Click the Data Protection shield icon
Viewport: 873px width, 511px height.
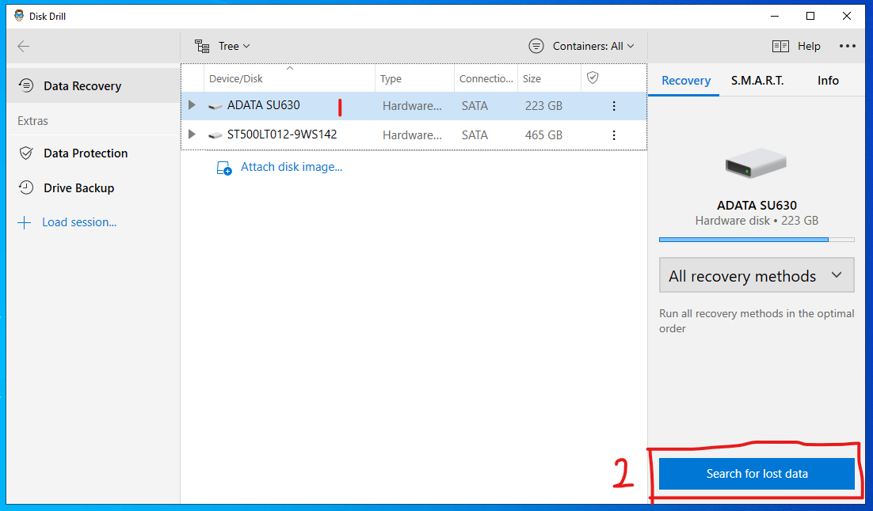tap(26, 153)
